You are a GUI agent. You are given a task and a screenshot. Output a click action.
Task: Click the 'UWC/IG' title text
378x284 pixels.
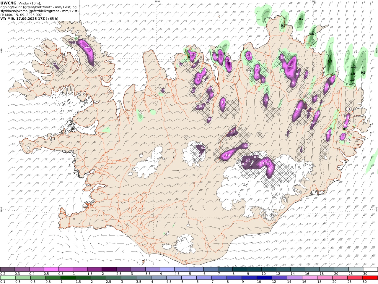click(9, 3)
